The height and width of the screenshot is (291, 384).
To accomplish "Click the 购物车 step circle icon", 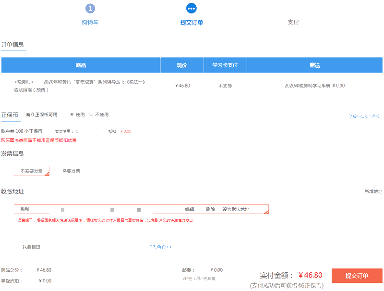I will coord(91,8).
